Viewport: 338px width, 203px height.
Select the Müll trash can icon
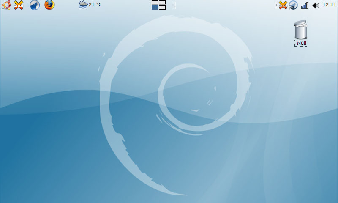300,30
